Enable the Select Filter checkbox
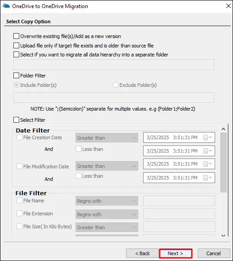 click(x=16, y=120)
